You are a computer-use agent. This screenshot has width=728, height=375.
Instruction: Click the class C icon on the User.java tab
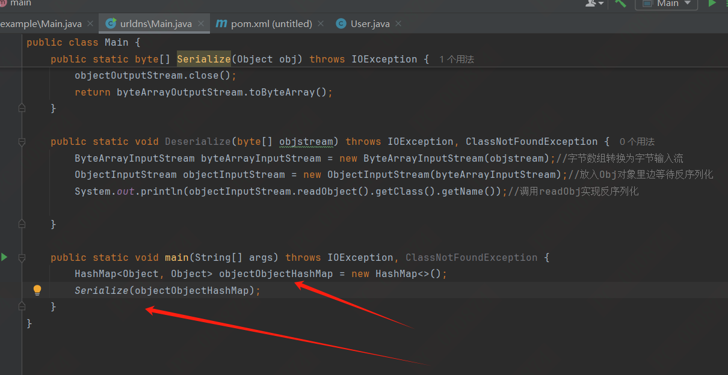pyautogui.click(x=341, y=23)
